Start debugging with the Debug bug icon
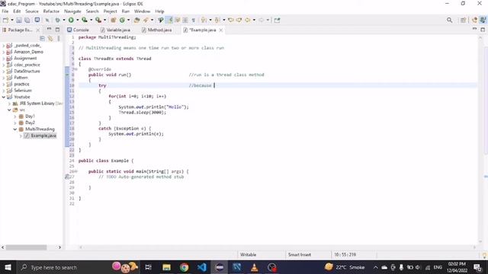488x274 pixels. click(58, 21)
